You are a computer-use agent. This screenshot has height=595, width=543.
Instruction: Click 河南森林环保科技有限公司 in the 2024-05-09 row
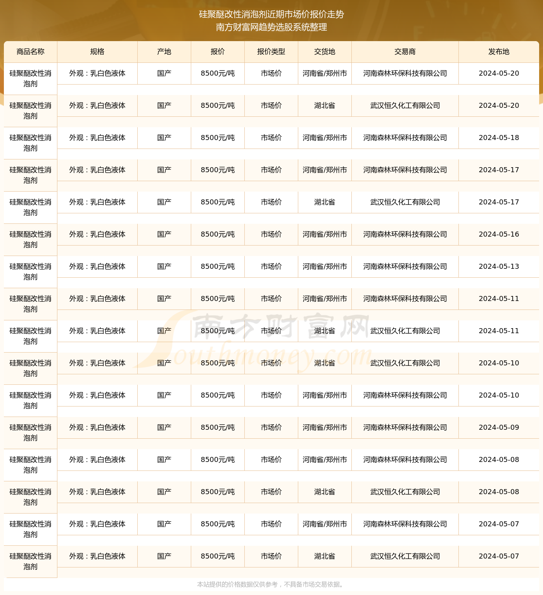405,427
